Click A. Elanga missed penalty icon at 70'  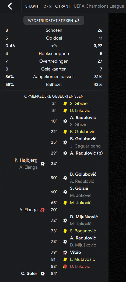coord(42,210)
